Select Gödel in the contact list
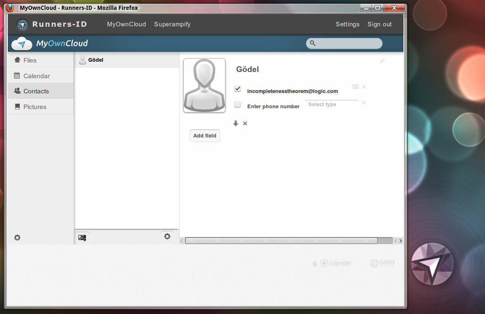The image size is (485, 314). tap(127, 60)
